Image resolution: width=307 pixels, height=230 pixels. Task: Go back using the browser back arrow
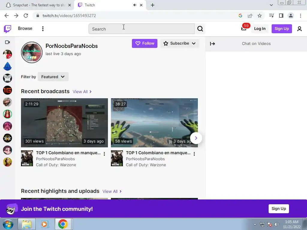click(x=7, y=16)
